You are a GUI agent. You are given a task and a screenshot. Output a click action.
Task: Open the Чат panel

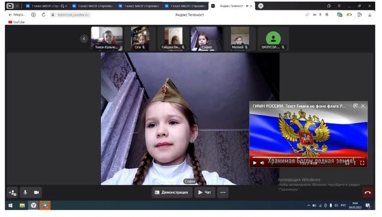[x=205, y=192]
